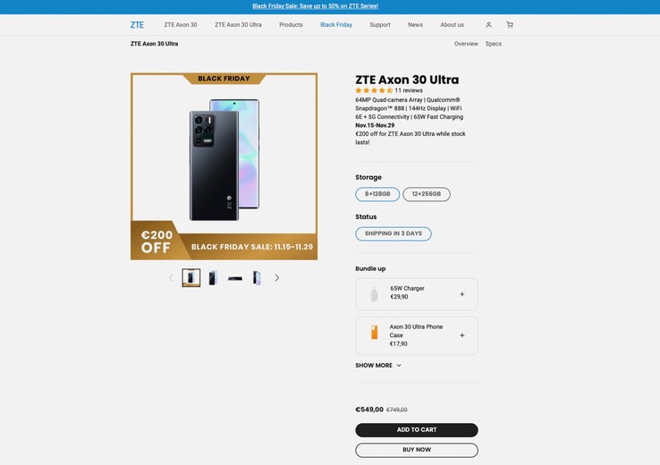Open the user account icon

tap(488, 25)
